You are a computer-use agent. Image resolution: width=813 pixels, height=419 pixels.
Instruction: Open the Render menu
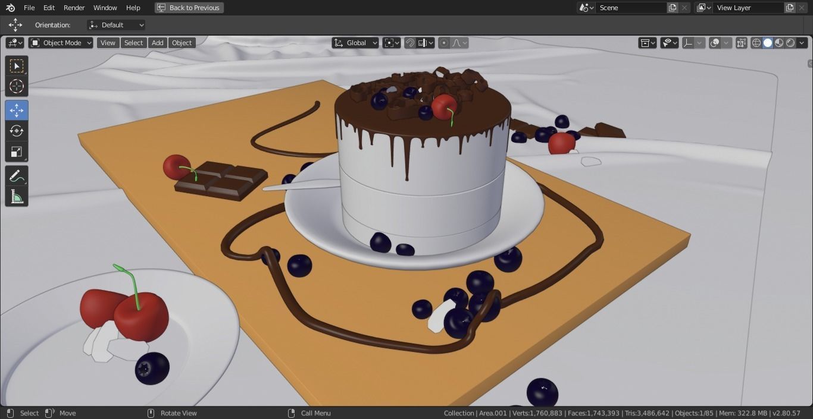[x=74, y=8]
